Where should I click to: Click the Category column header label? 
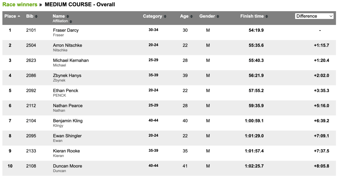tap(152, 16)
